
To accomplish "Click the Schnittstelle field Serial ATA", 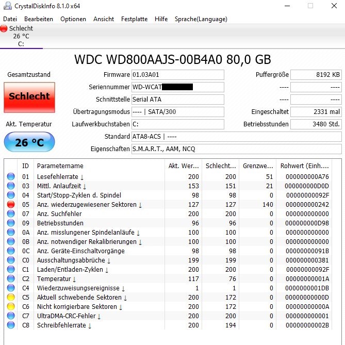I will coord(178,100).
